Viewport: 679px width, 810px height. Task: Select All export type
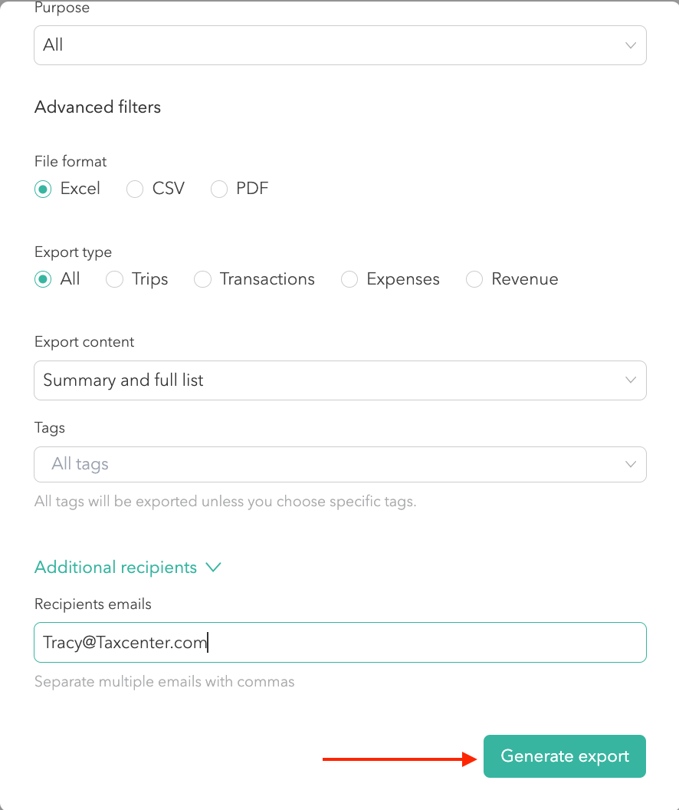pyautogui.click(x=44, y=279)
